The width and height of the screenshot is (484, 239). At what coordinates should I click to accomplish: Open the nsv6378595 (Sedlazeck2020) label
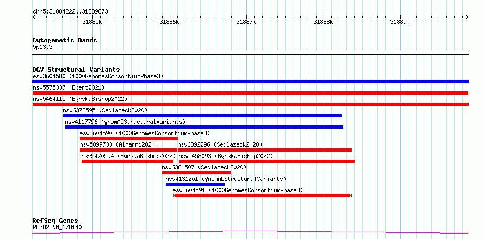point(106,110)
